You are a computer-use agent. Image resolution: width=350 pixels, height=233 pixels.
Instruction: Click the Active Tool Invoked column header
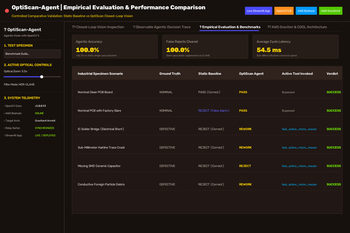(297, 74)
